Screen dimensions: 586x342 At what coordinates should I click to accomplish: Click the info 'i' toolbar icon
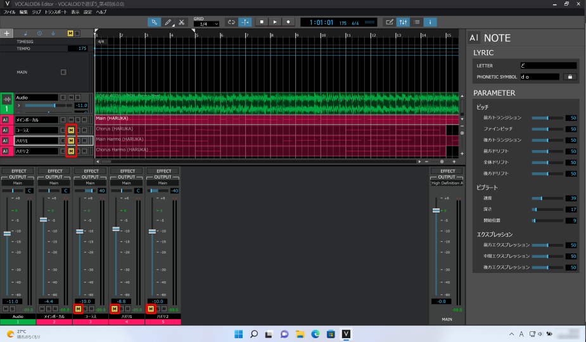pyautogui.click(x=430, y=22)
